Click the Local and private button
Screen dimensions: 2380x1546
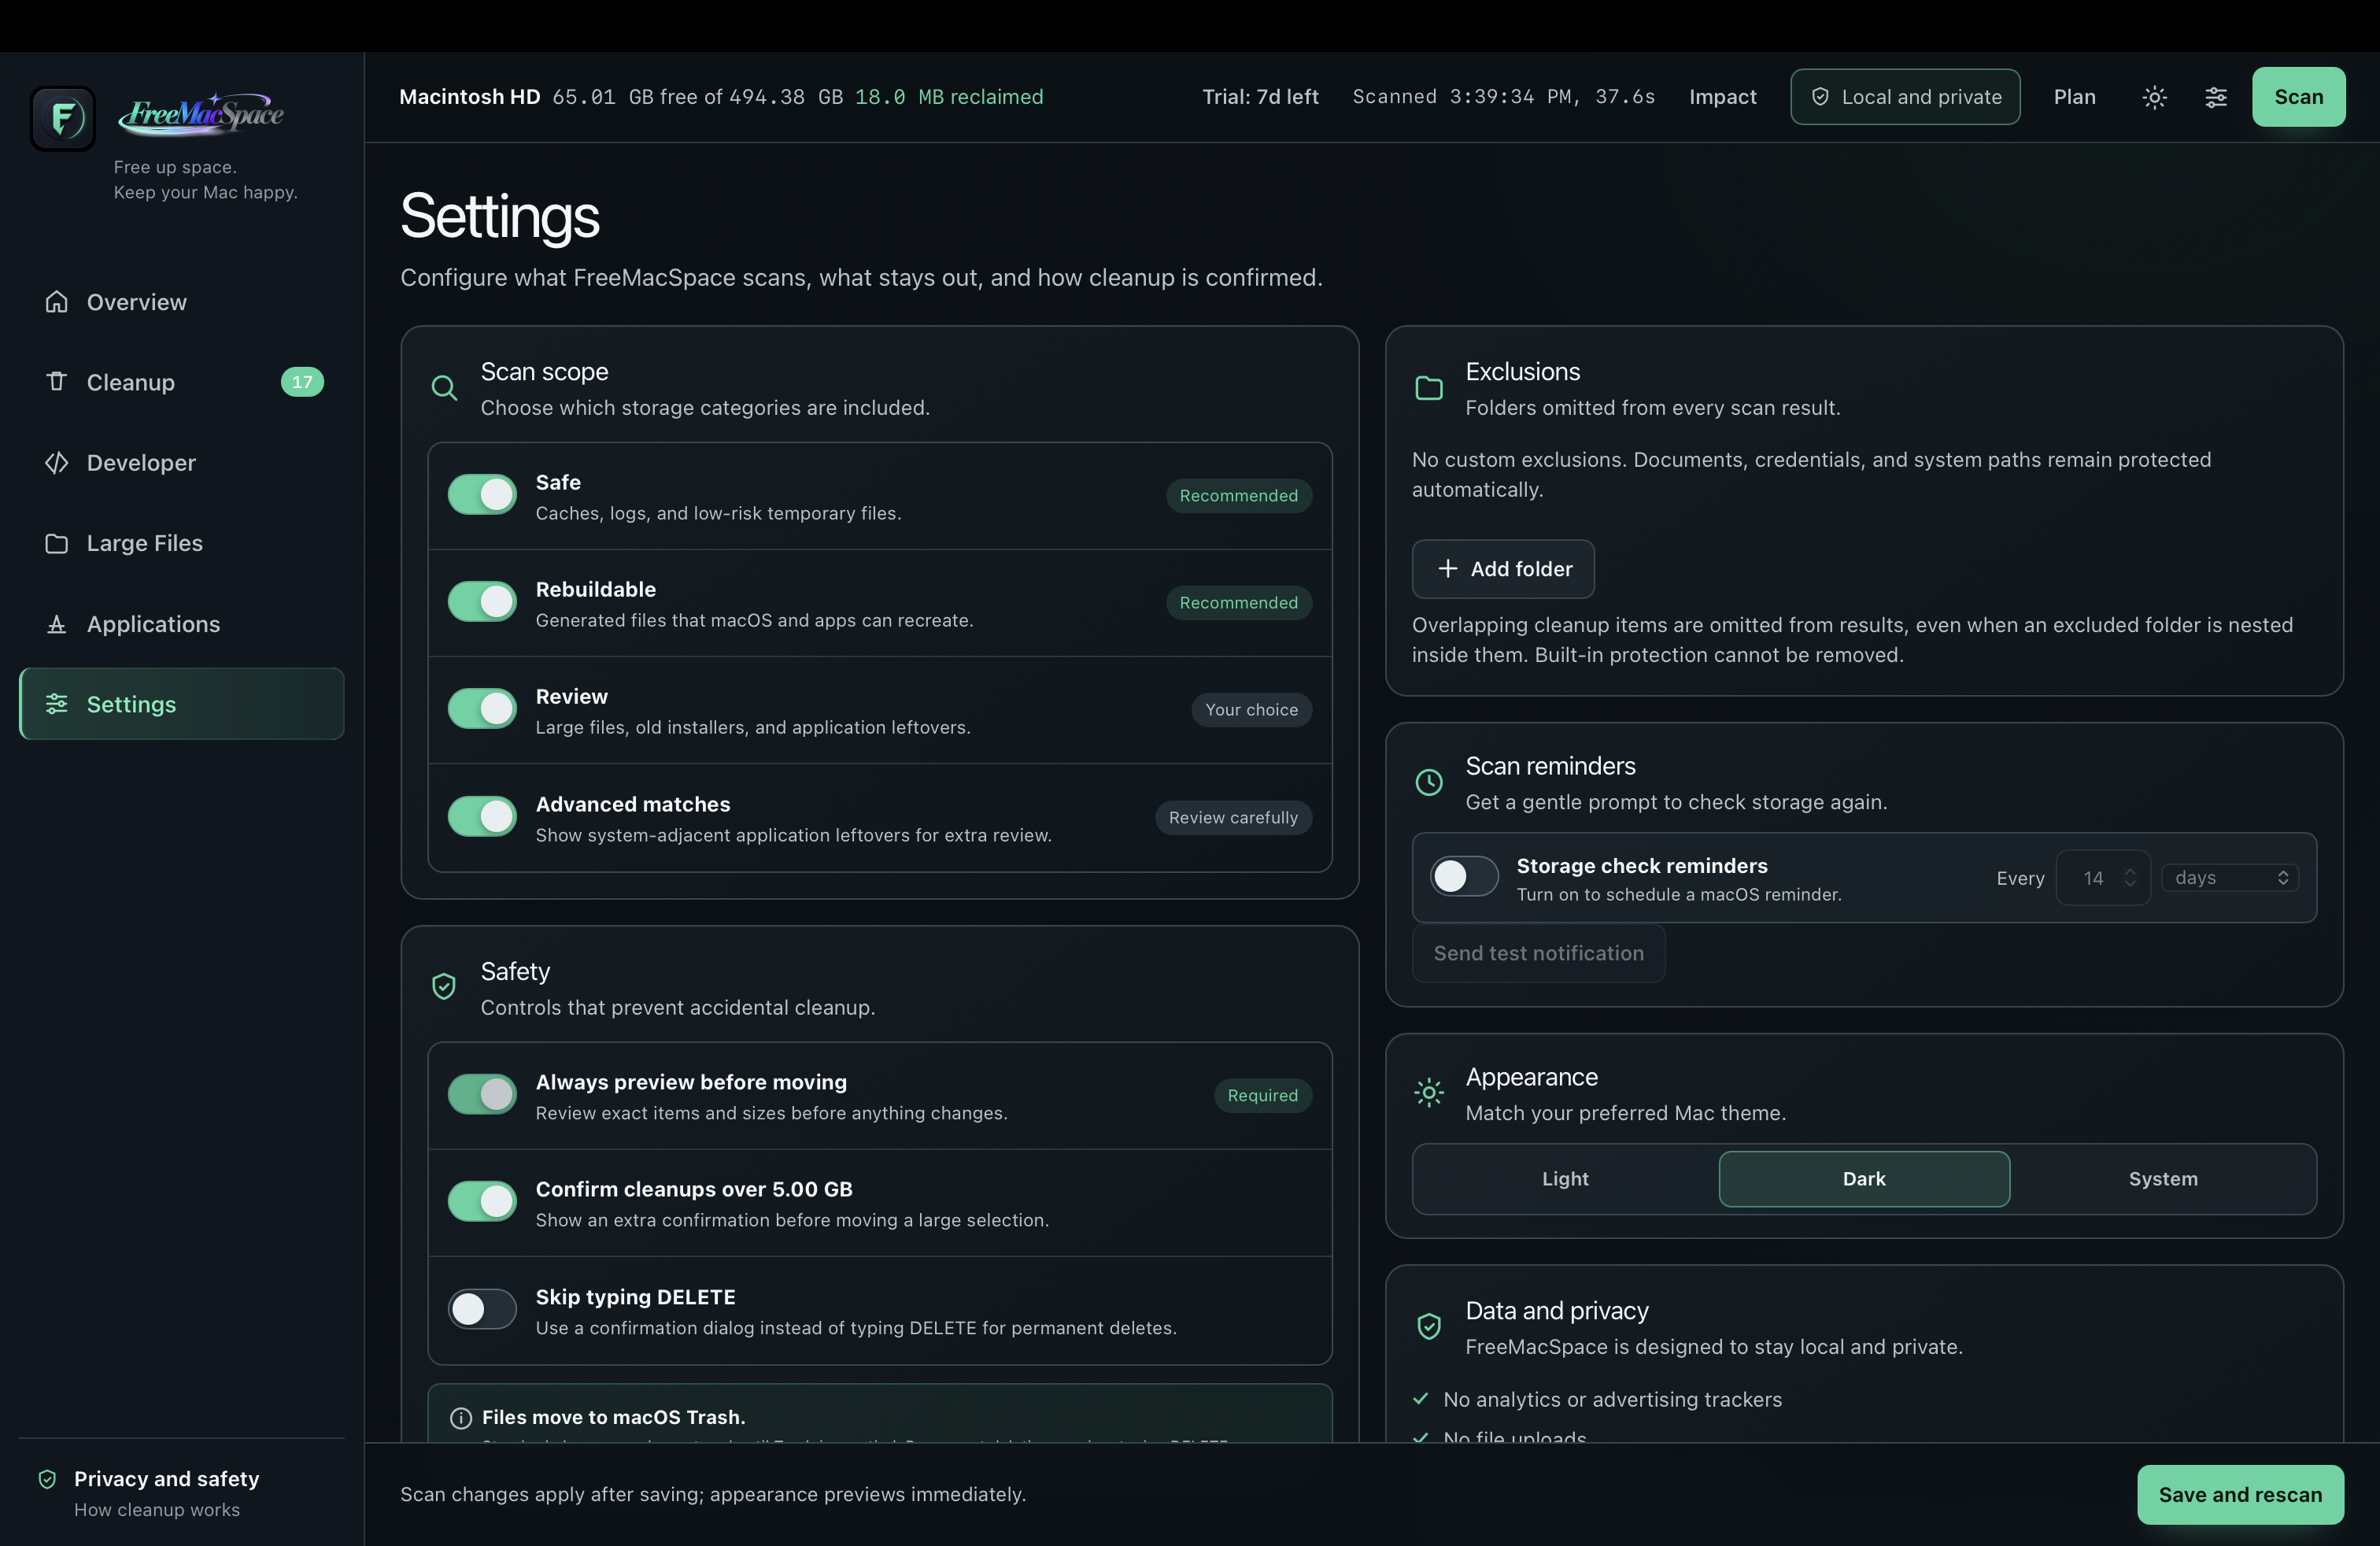[1905, 97]
